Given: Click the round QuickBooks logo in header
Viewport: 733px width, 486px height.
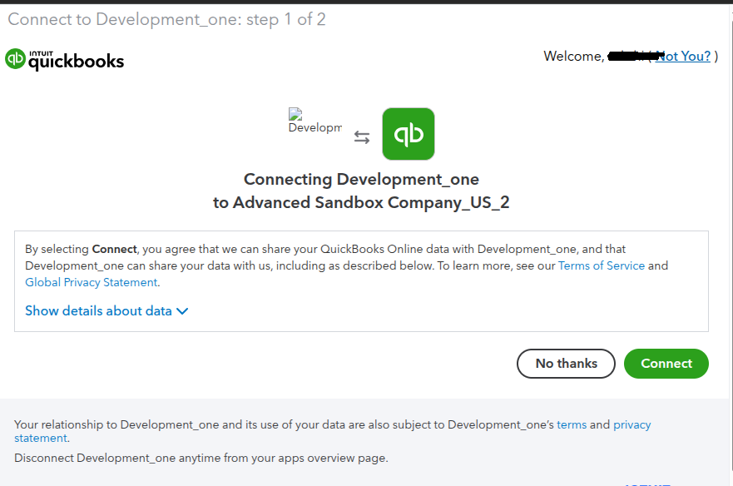Looking at the screenshot, I should 15,59.
